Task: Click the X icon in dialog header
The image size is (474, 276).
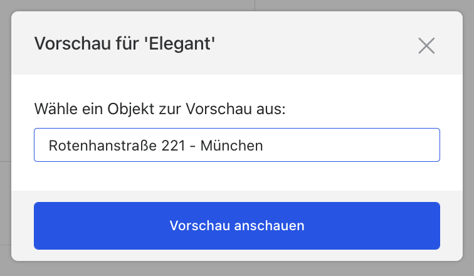Action: tap(426, 45)
